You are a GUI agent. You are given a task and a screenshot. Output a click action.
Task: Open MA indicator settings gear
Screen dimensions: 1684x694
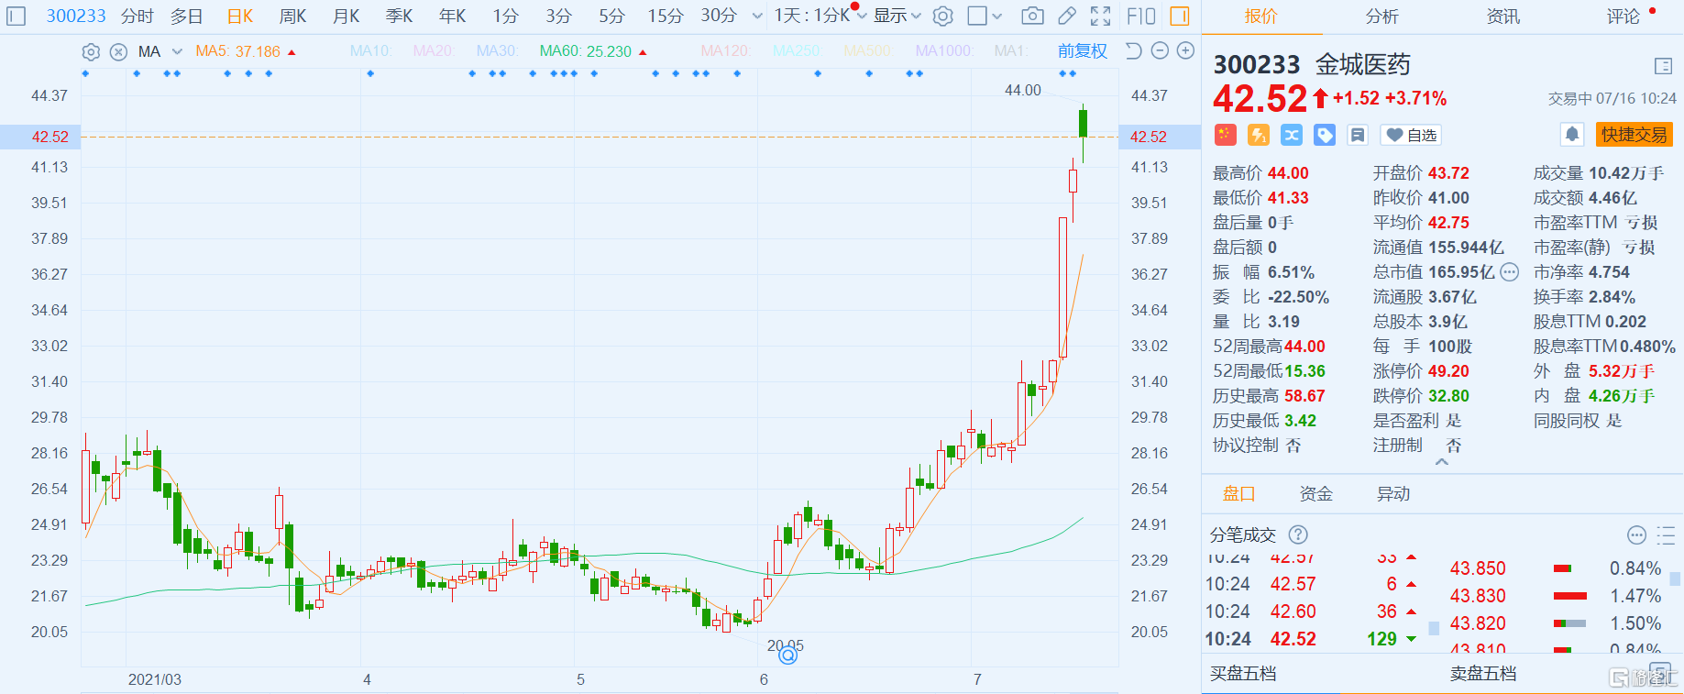tap(91, 51)
